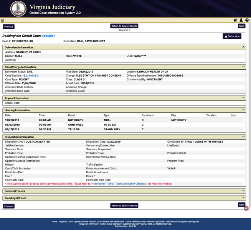Open Case Status and Information footer link
The image size is (251, 230).
[x=111, y=222]
